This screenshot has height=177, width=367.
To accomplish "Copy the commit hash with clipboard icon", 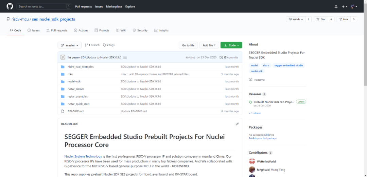I will click(190, 58).
